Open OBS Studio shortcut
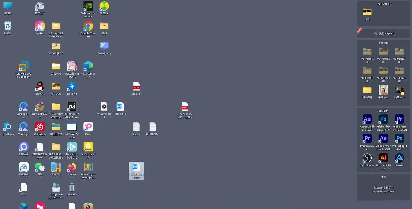412x209 pixels. pos(367,158)
